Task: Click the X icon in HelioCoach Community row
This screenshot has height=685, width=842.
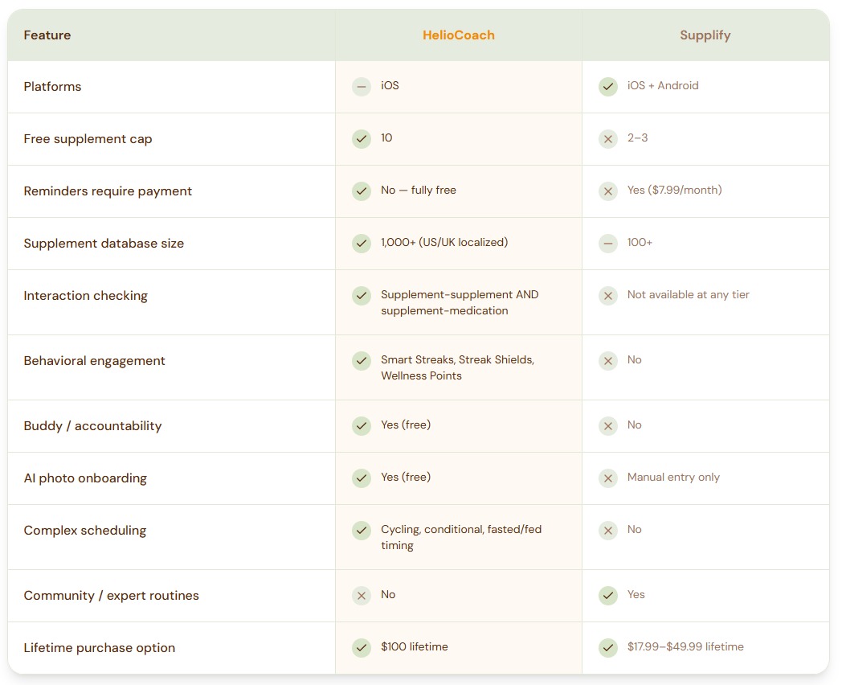Action: [362, 596]
